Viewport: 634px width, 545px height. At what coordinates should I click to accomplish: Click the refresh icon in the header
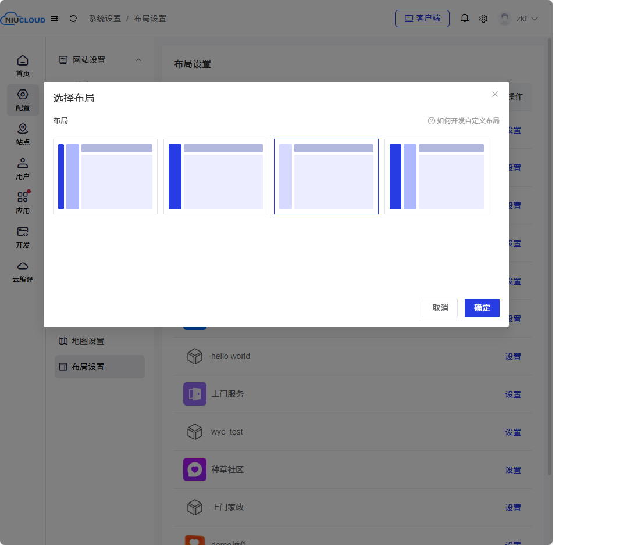pos(73,19)
